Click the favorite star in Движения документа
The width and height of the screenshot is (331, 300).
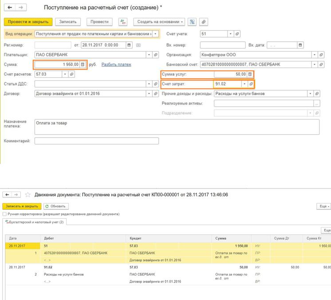coord(28,194)
